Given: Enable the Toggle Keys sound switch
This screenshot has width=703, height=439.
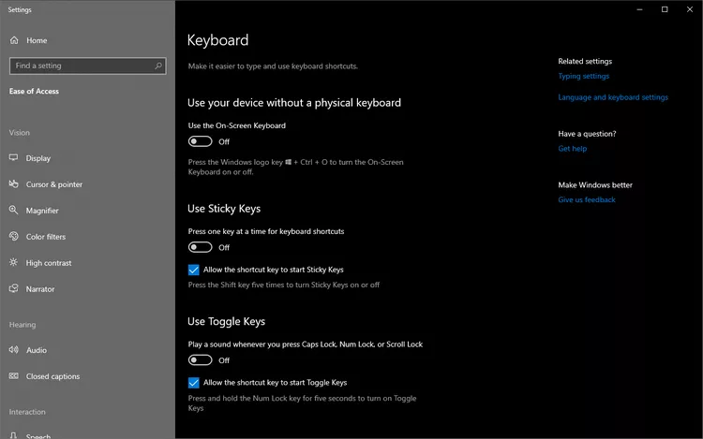Looking at the screenshot, I should click(x=200, y=359).
